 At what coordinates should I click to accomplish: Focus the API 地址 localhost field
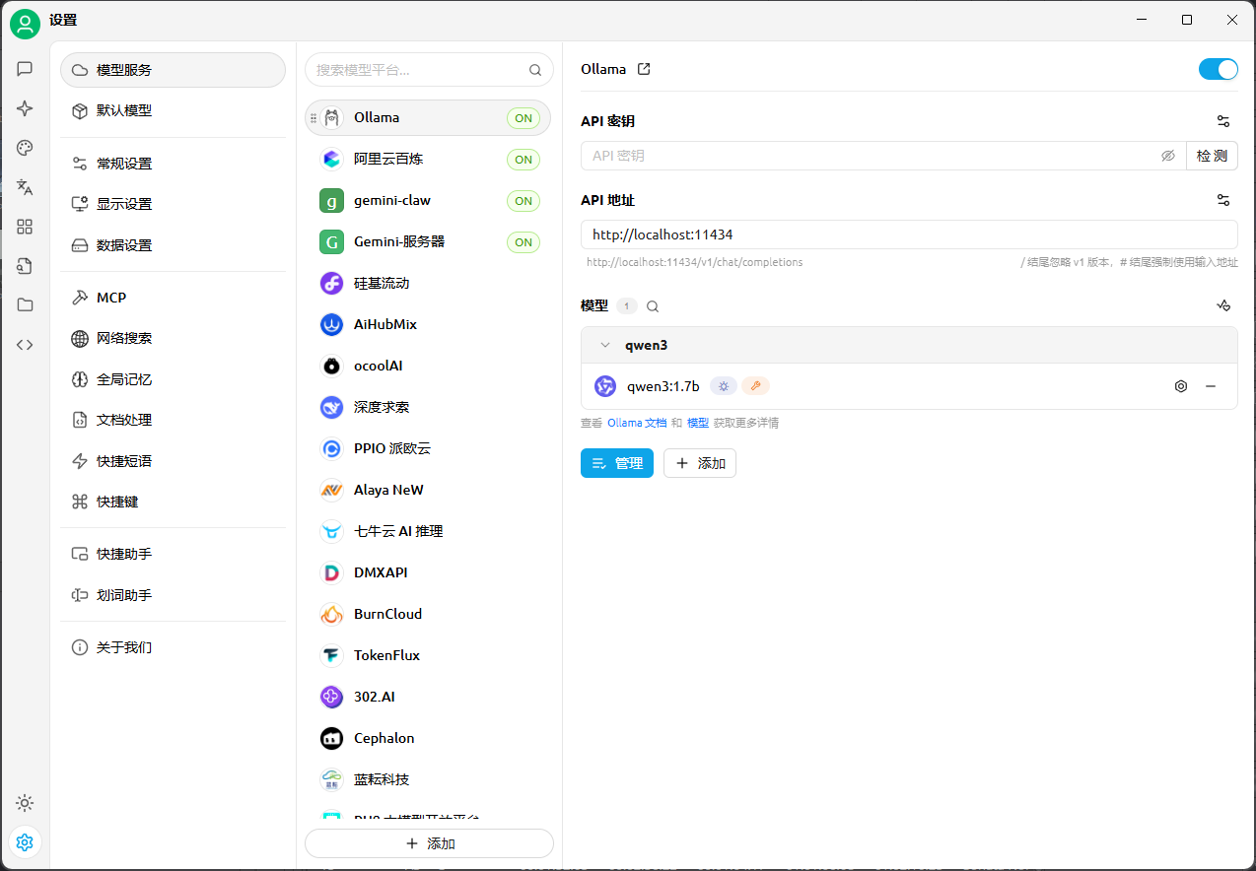pos(909,234)
